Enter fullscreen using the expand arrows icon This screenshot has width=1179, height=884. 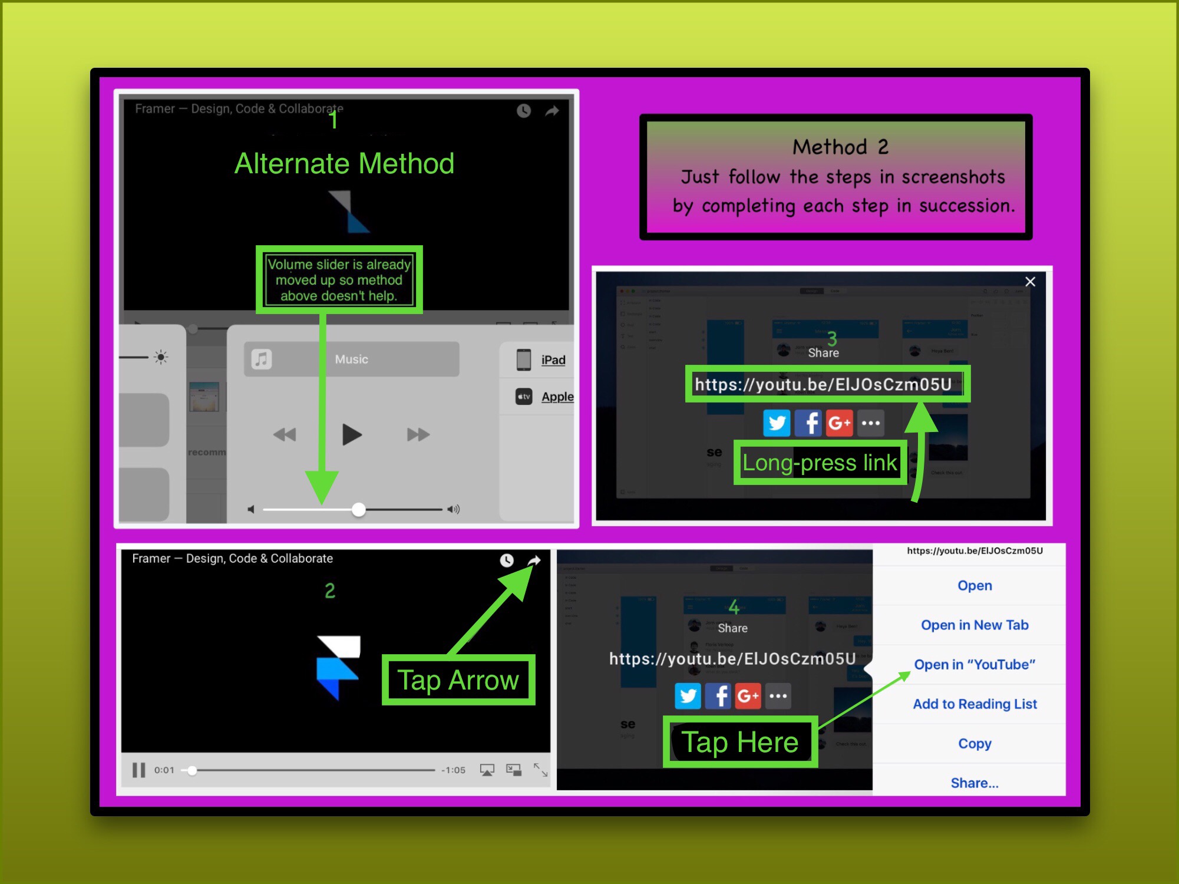click(540, 770)
